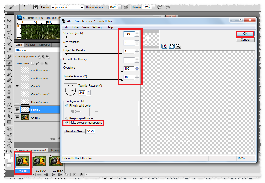Click the Hand icon in Constellation preview tools

171,46
